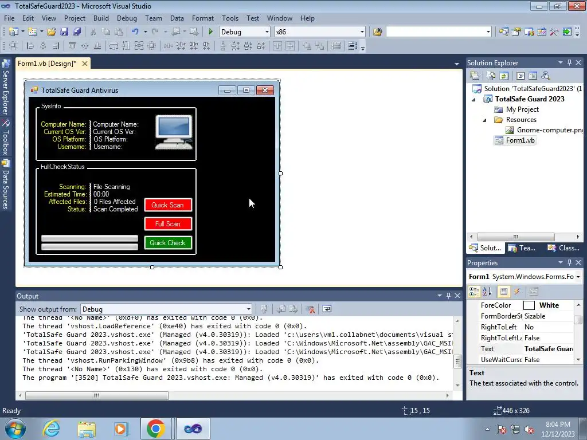Image resolution: width=587 pixels, height=440 pixels.
Task: Click the Windows Start button
Action: point(15,429)
